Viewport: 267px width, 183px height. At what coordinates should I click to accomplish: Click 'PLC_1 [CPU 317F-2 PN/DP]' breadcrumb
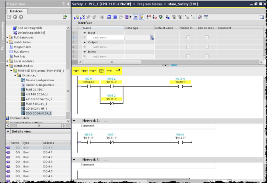[x=110, y=4]
